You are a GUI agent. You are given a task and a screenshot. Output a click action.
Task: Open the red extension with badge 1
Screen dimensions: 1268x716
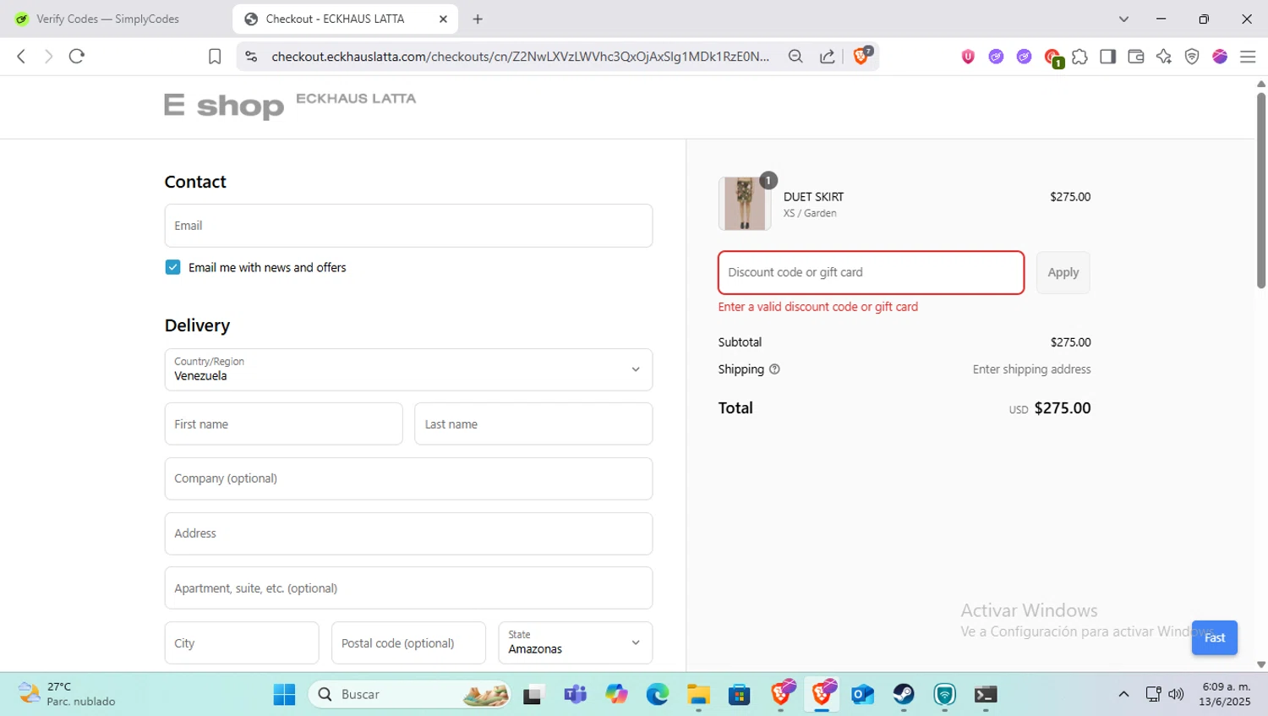coord(1052,57)
